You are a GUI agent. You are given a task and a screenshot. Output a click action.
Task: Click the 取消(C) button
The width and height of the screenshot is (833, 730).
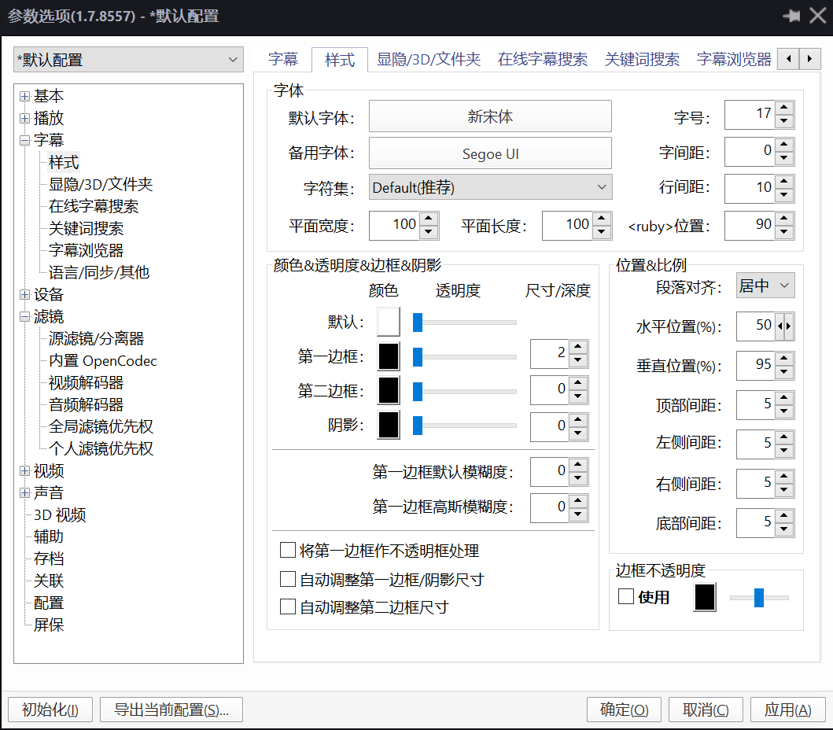tap(706, 710)
